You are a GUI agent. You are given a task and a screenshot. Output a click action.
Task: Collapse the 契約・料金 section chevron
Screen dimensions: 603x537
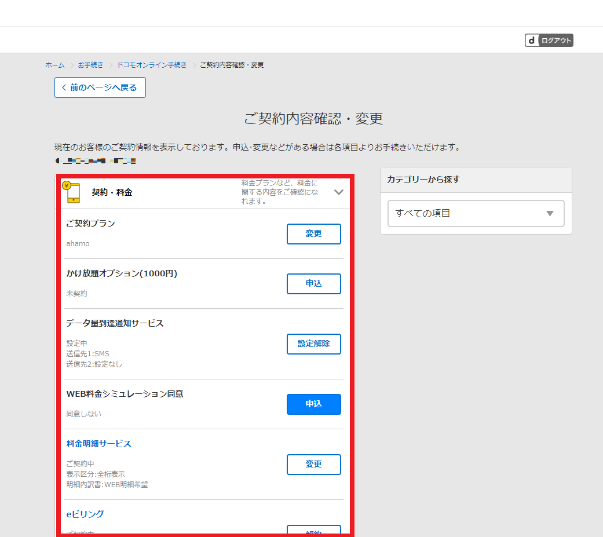click(x=339, y=192)
